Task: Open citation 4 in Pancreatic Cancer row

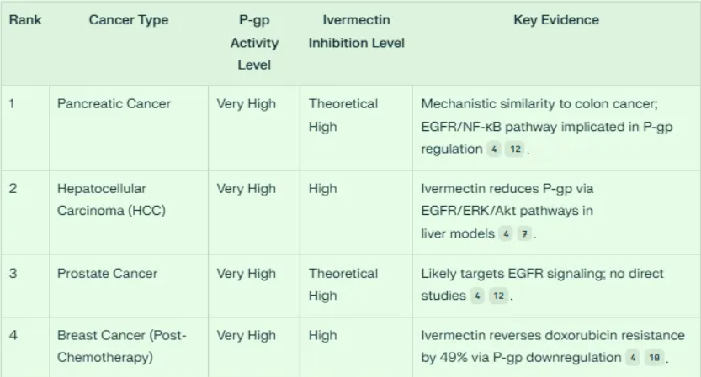Action: click(x=493, y=149)
